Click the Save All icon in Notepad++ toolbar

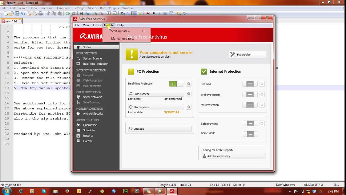click(23, 13)
